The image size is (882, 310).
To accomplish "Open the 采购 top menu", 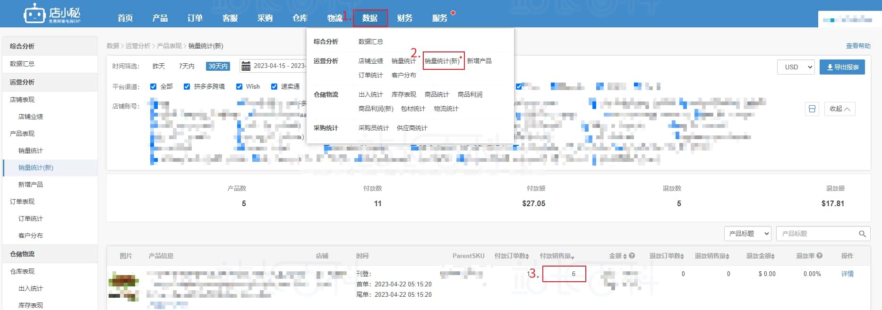I will point(265,18).
